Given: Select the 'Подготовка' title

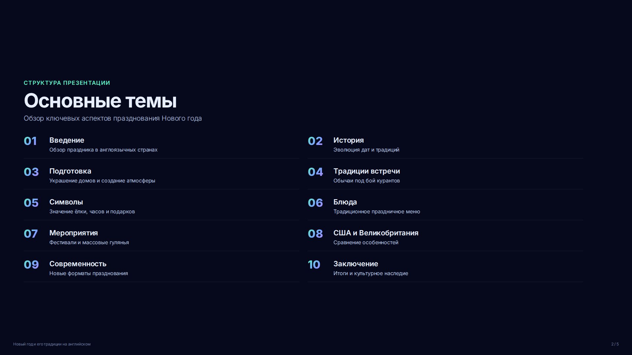Looking at the screenshot, I should pyautogui.click(x=70, y=171).
